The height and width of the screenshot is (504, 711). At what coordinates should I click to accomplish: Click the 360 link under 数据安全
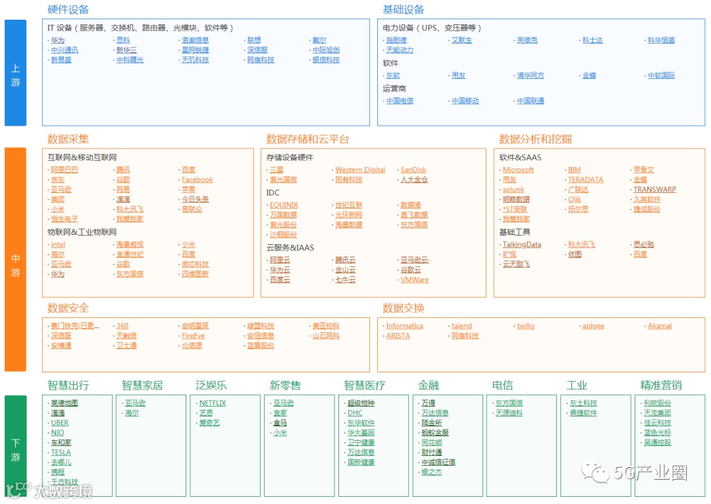[122, 326]
